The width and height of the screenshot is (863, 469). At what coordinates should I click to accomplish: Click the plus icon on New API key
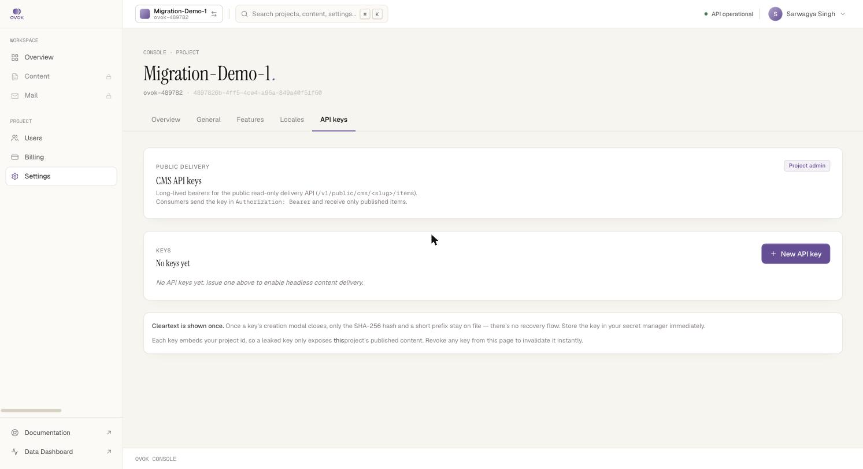coord(773,254)
